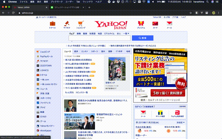Viewport: 222px width, 139px height.
Task: Open the ブックマーク menu in menu bar
Action: point(57,2)
